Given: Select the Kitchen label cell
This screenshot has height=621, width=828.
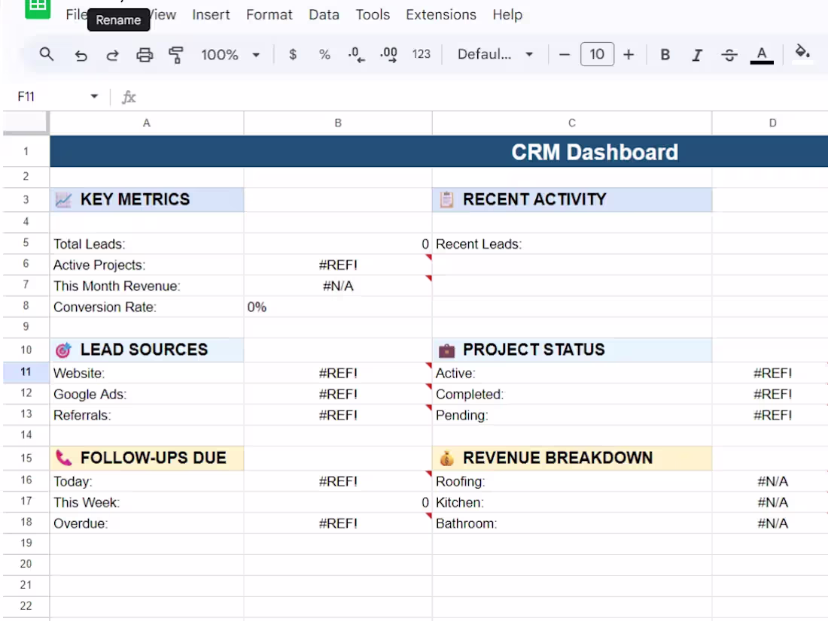Looking at the screenshot, I should (572, 502).
